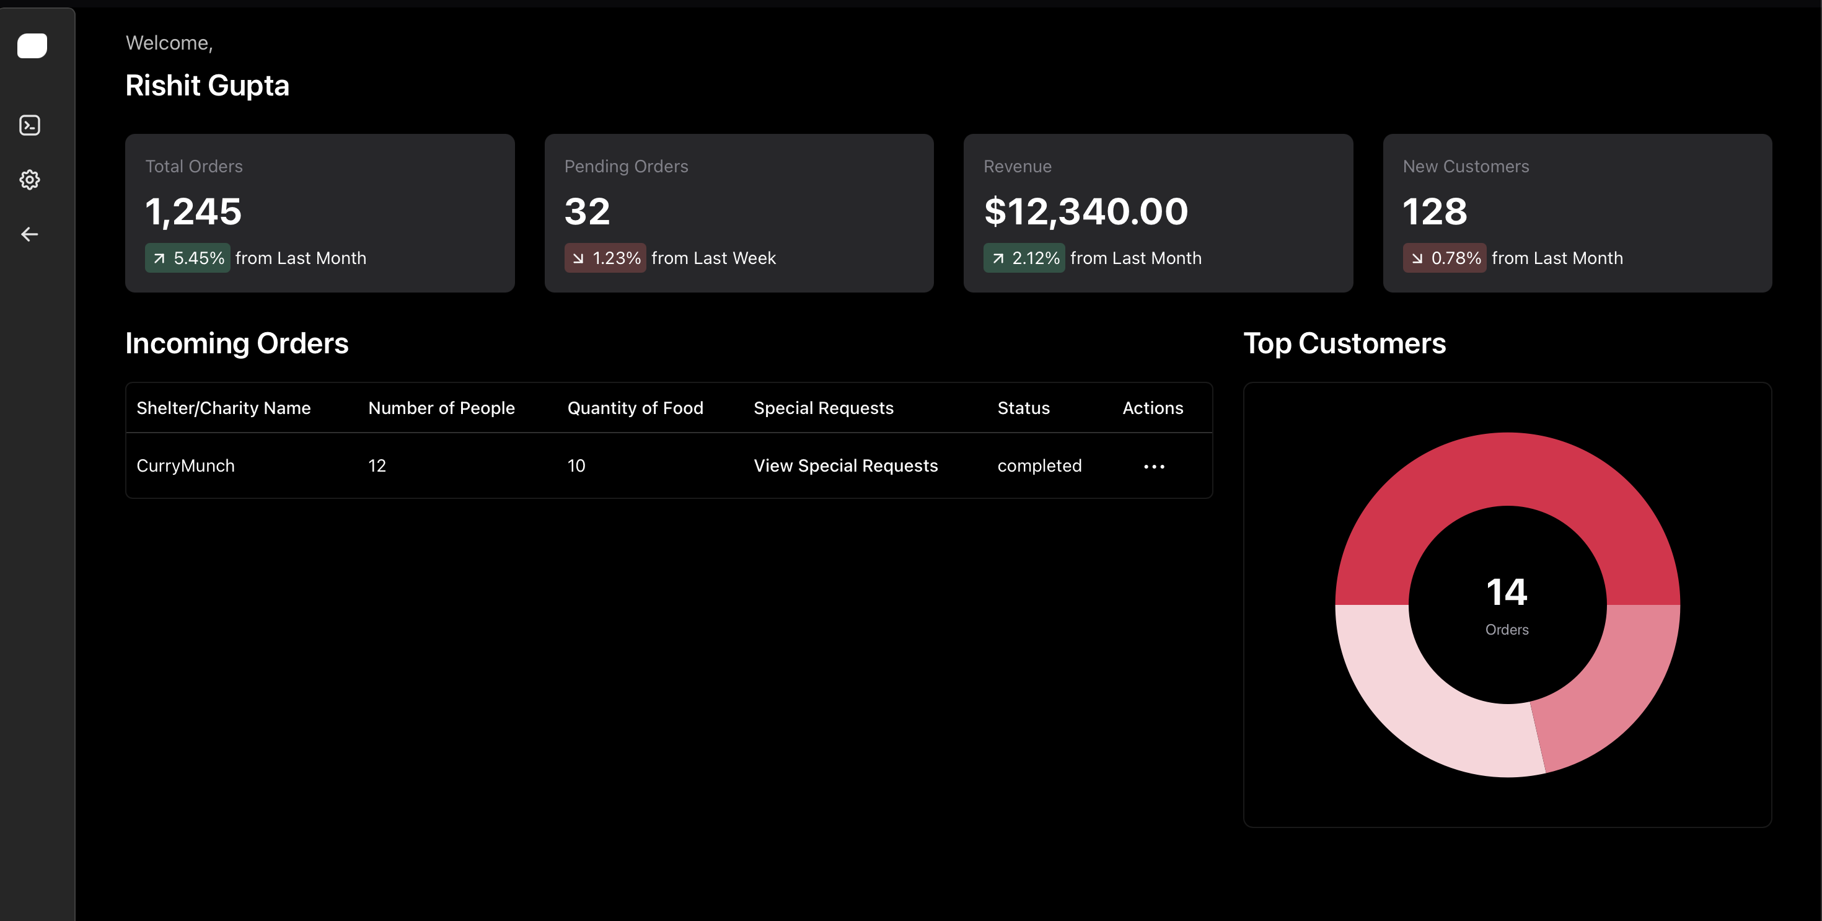Click the Quantity of Food column header
Viewport: 1822px width, 921px height.
635,408
